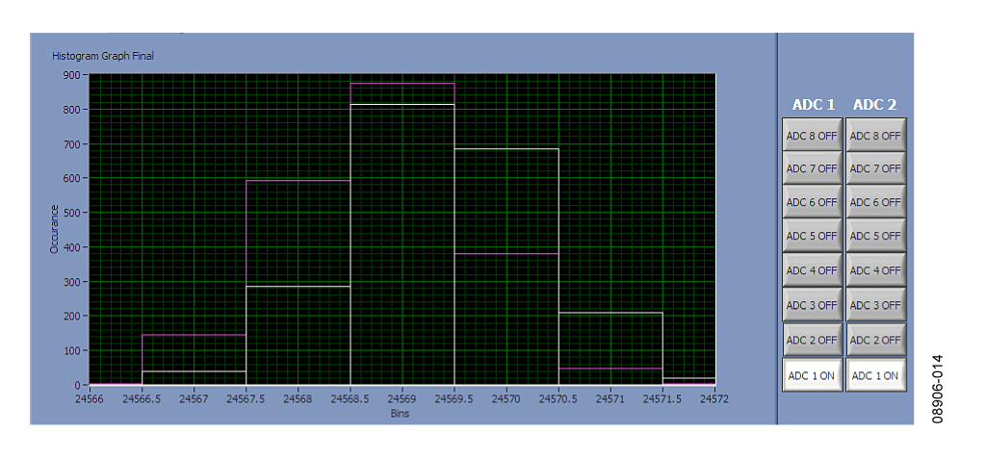Click the 24572 end value on Bins axis
986x458 pixels.
714,397
